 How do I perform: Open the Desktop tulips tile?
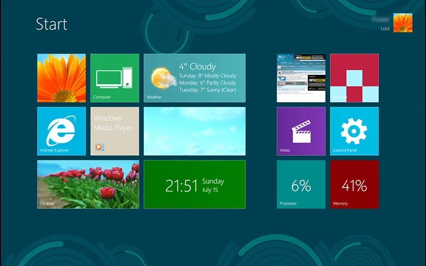coord(88,184)
